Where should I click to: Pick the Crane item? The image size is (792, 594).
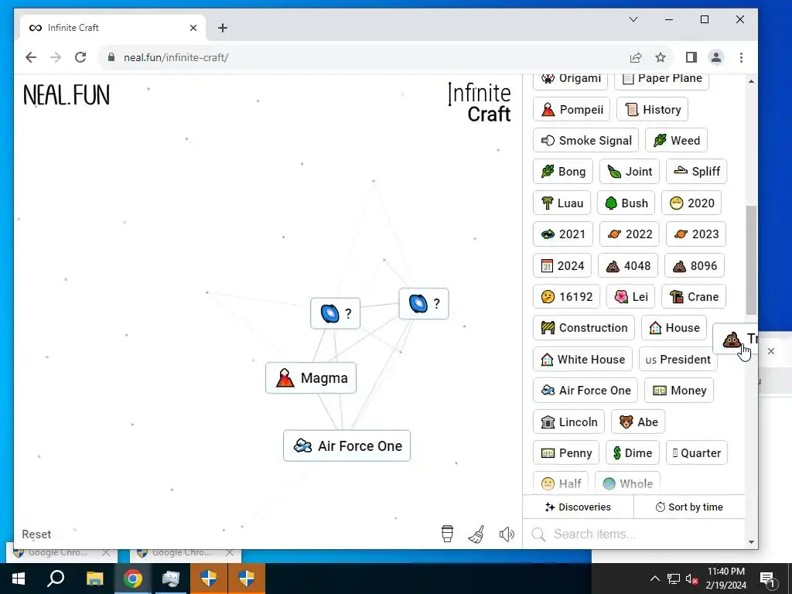(694, 296)
